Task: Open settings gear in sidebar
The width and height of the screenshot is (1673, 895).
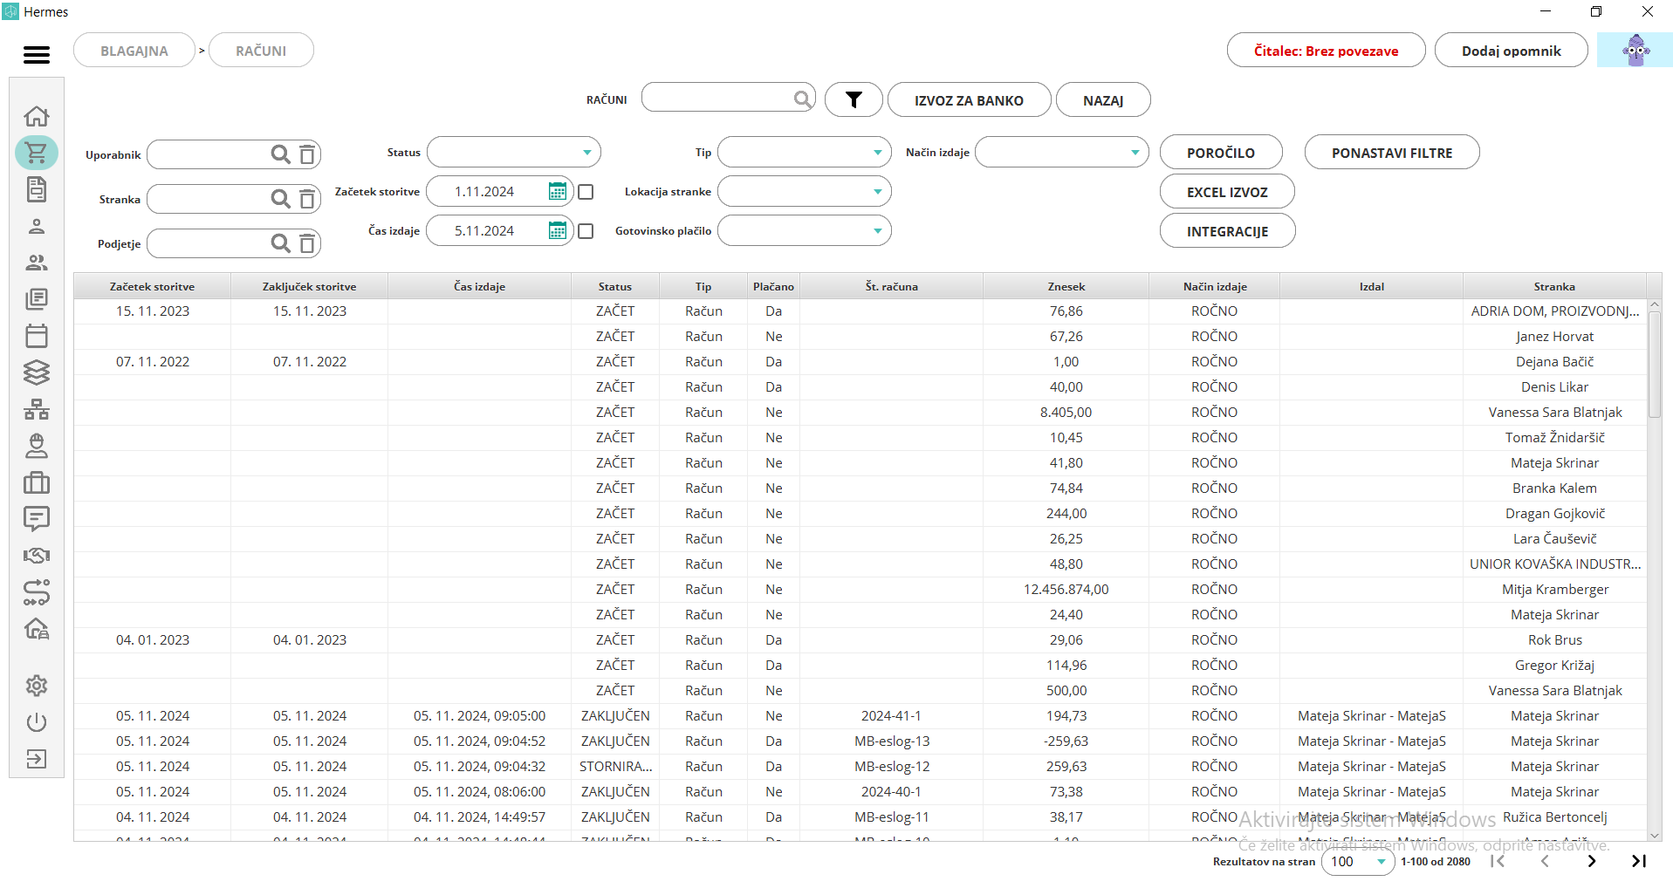Action: point(37,686)
